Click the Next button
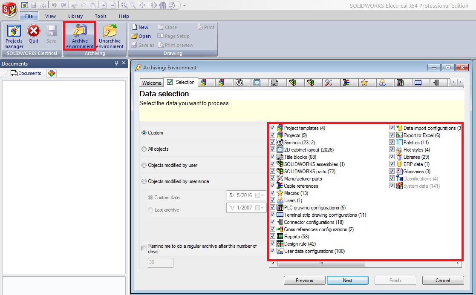Image resolution: width=476 pixels, height=295 pixels. click(x=348, y=281)
